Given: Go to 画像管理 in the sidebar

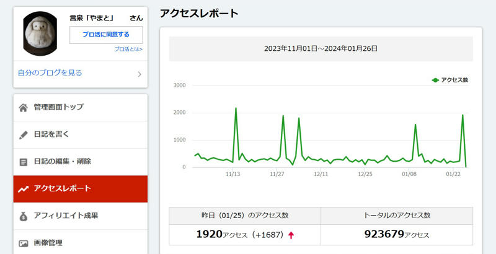Looking at the screenshot, I should pyautogui.click(x=48, y=243).
